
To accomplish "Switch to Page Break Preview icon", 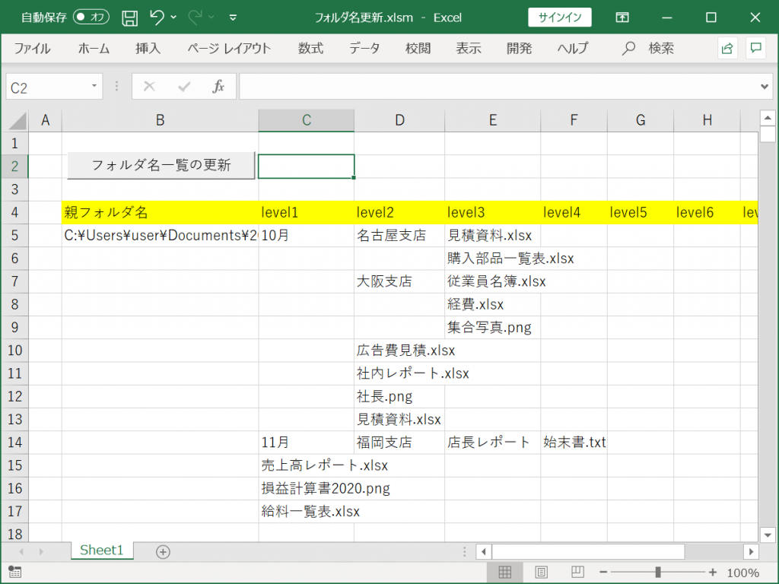I will (x=577, y=572).
